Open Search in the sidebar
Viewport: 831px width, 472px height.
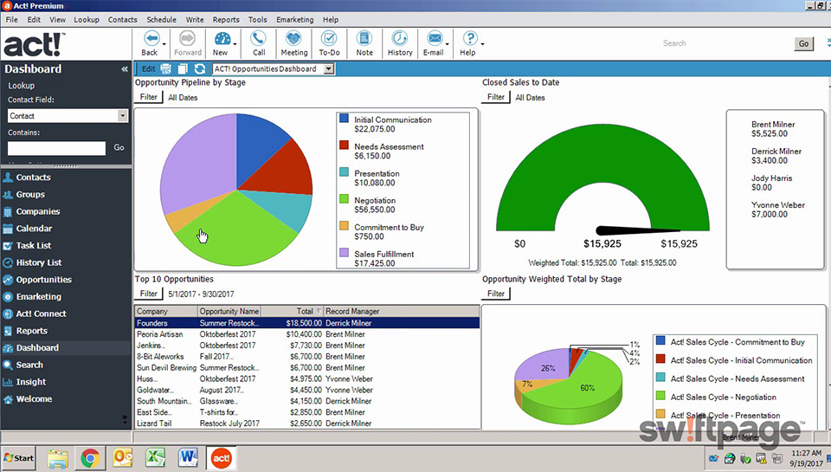tap(29, 365)
